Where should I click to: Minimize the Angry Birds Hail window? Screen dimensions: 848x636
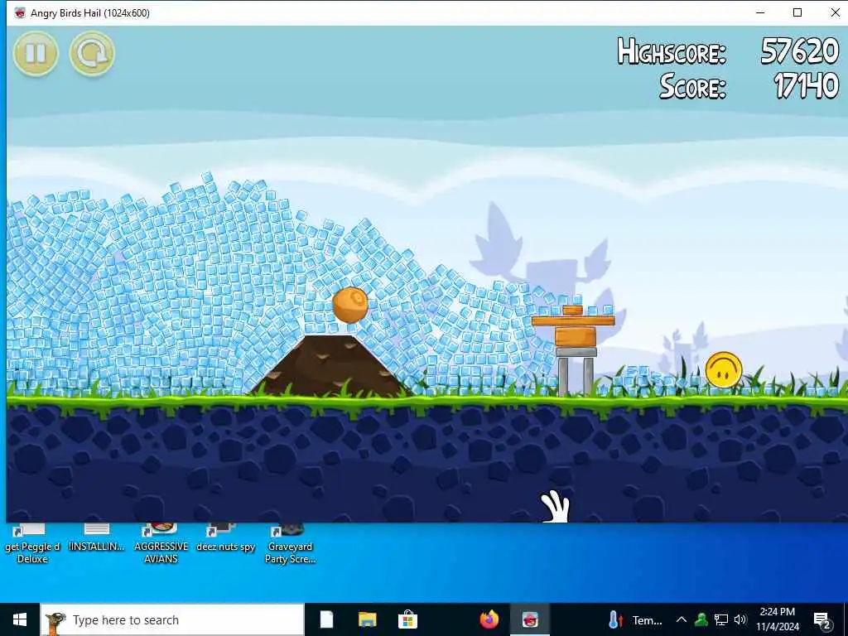point(760,12)
